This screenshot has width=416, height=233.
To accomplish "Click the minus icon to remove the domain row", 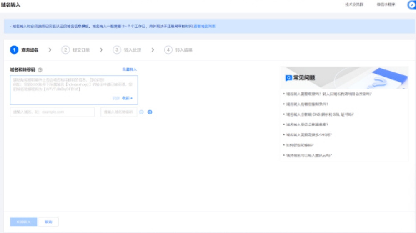I will point(141,112).
